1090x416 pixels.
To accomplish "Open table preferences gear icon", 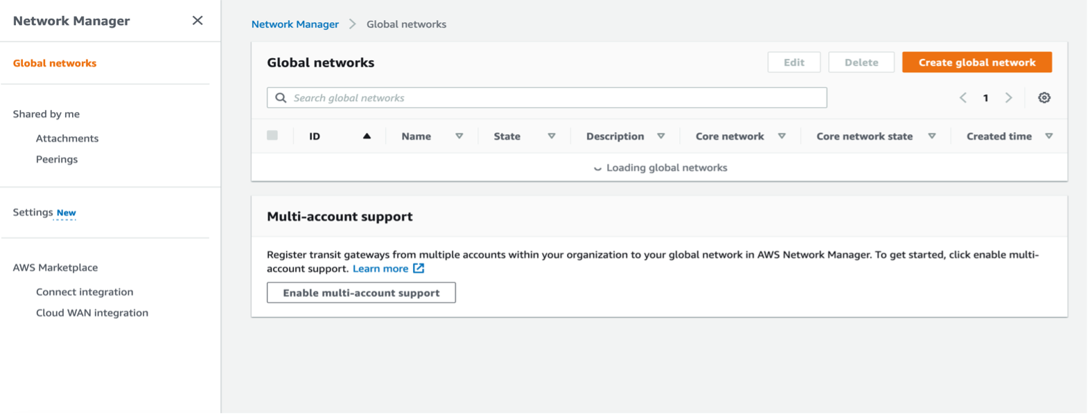I will (x=1044, y=98).
